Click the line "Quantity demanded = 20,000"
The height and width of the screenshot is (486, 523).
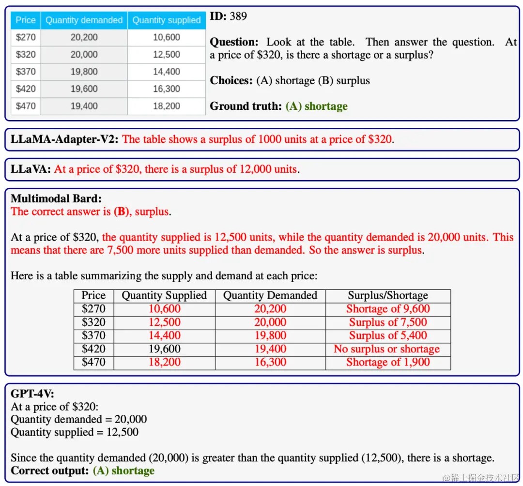tap(79, 420)
